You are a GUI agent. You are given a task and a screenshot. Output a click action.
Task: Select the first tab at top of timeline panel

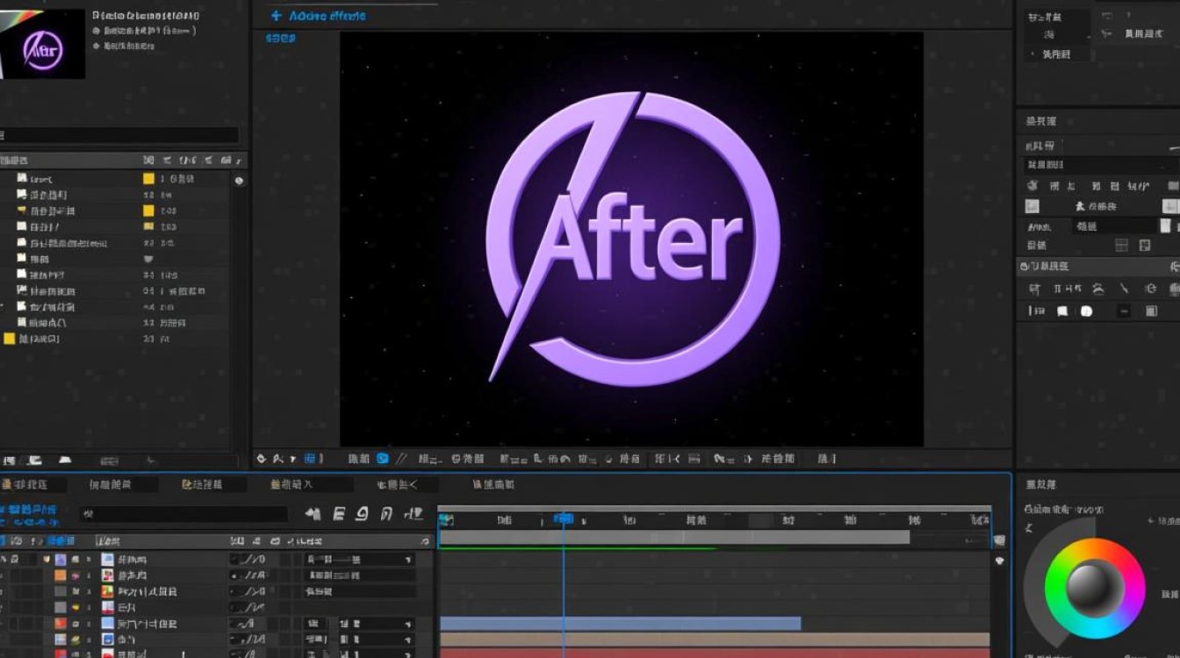click(25, 484)
